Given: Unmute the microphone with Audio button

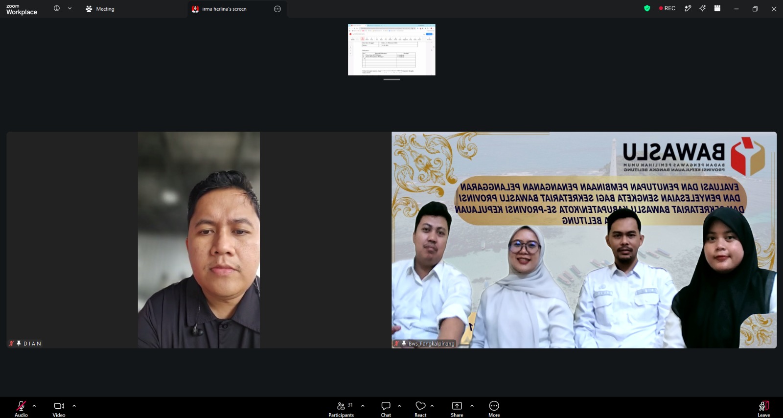Looking at the screenshot, I should click(21, 409).
